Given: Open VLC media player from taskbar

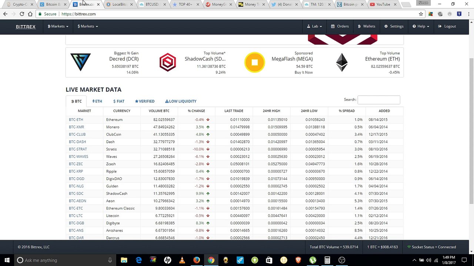Looking at the screenshot, I should point(182,260).
